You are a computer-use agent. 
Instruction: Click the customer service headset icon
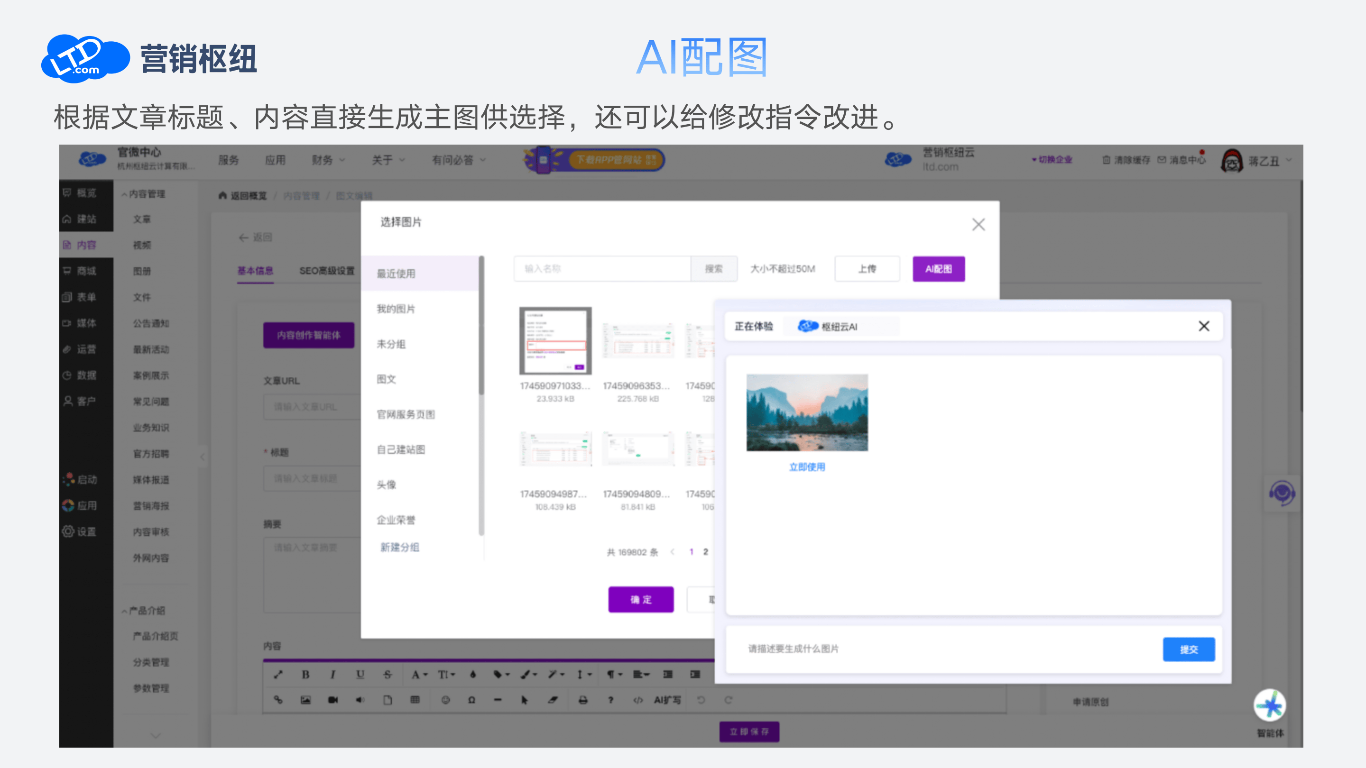1282,494
